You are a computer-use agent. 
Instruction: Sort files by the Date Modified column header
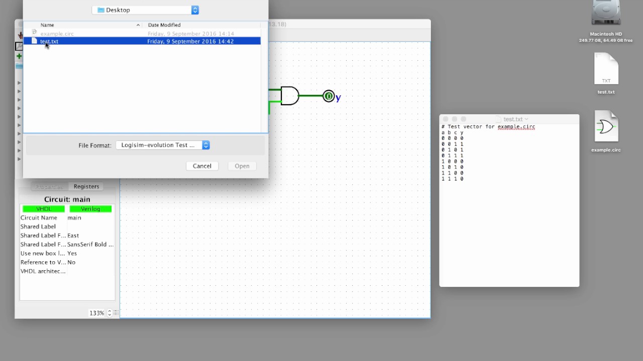click(201, 25)
